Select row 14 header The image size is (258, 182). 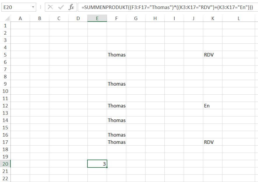5,120
